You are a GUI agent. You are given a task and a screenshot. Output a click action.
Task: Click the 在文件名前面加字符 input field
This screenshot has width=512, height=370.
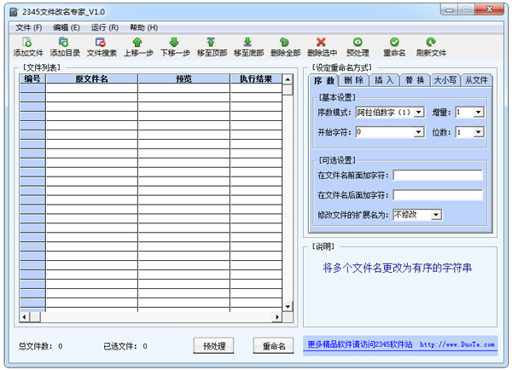pos(437,176)
